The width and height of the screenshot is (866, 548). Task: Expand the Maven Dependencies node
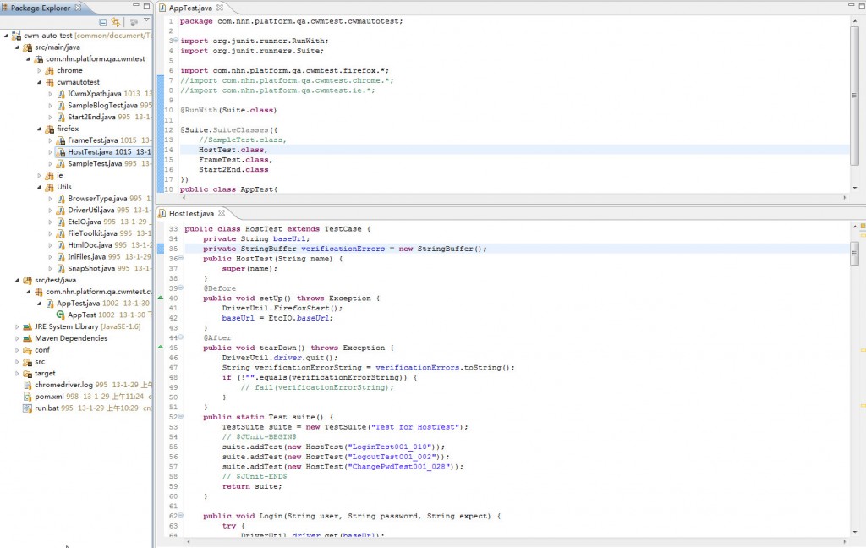[17, 338]
